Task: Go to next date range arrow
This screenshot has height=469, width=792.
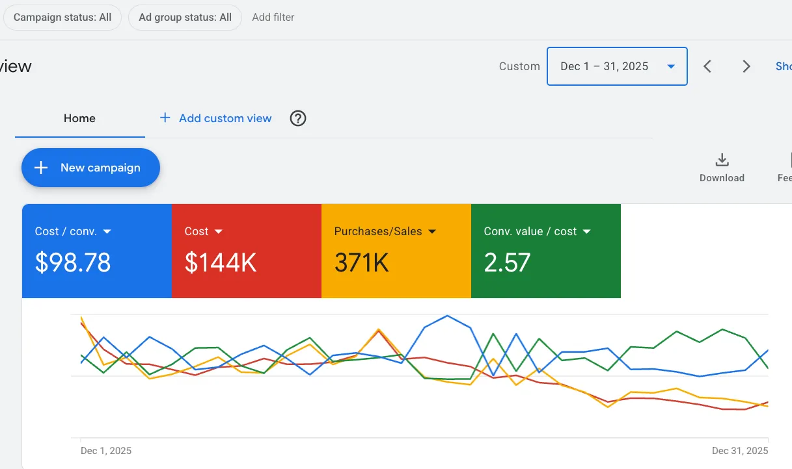Action: (746, 66)
